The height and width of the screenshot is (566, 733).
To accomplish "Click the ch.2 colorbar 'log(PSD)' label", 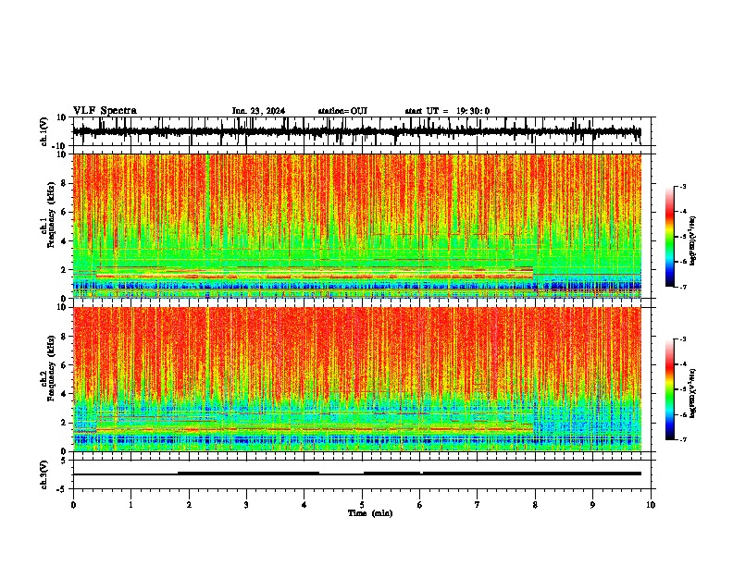I will [693, 393].
